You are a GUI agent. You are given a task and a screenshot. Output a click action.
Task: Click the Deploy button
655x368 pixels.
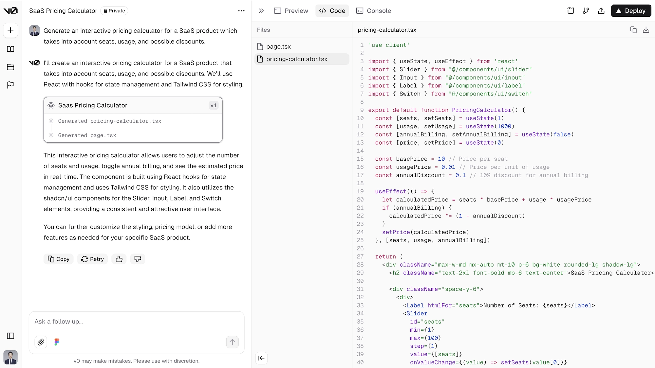[x=631, y=11]
